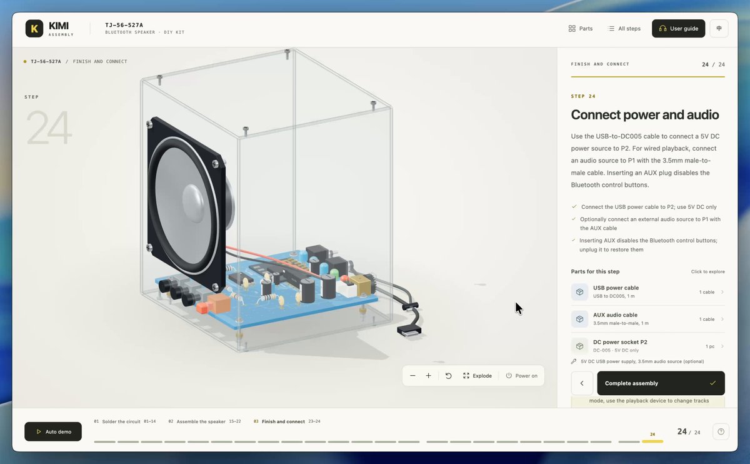Zoom out of the 3D model view
750x464 pixels.
(x=412, y=376)
